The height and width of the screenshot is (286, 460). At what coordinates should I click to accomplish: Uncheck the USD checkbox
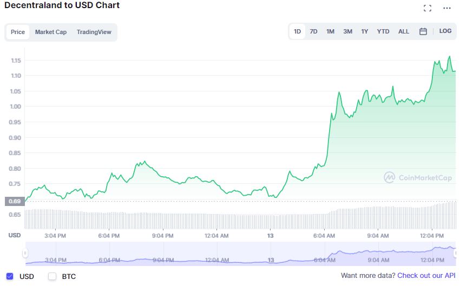coord(10,276)
